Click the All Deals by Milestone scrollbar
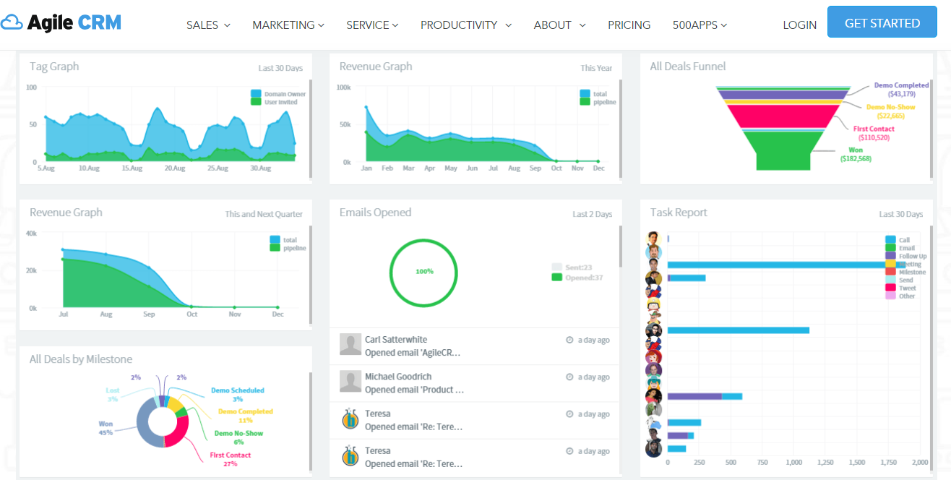Image resolution: width=951 pixels, height=480 pixels. [x=311, y=422]
